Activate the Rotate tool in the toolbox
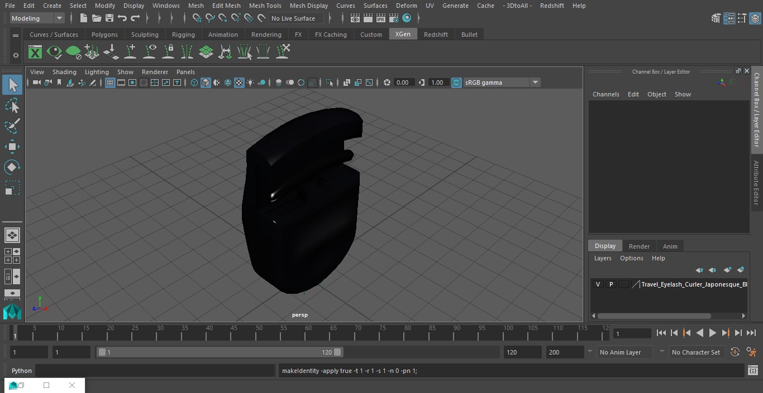Screen dimensions: 763x393 pos(12,167)
